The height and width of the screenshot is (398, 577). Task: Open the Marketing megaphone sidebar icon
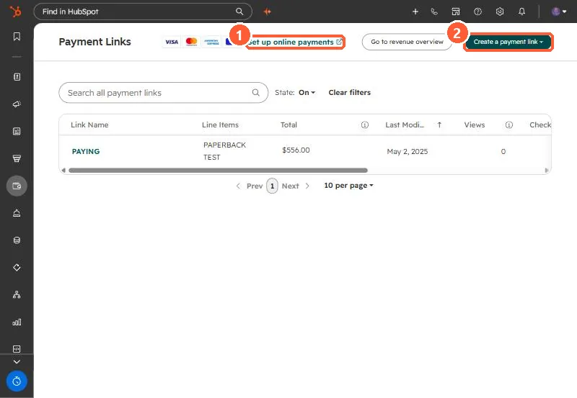[17, 104]
